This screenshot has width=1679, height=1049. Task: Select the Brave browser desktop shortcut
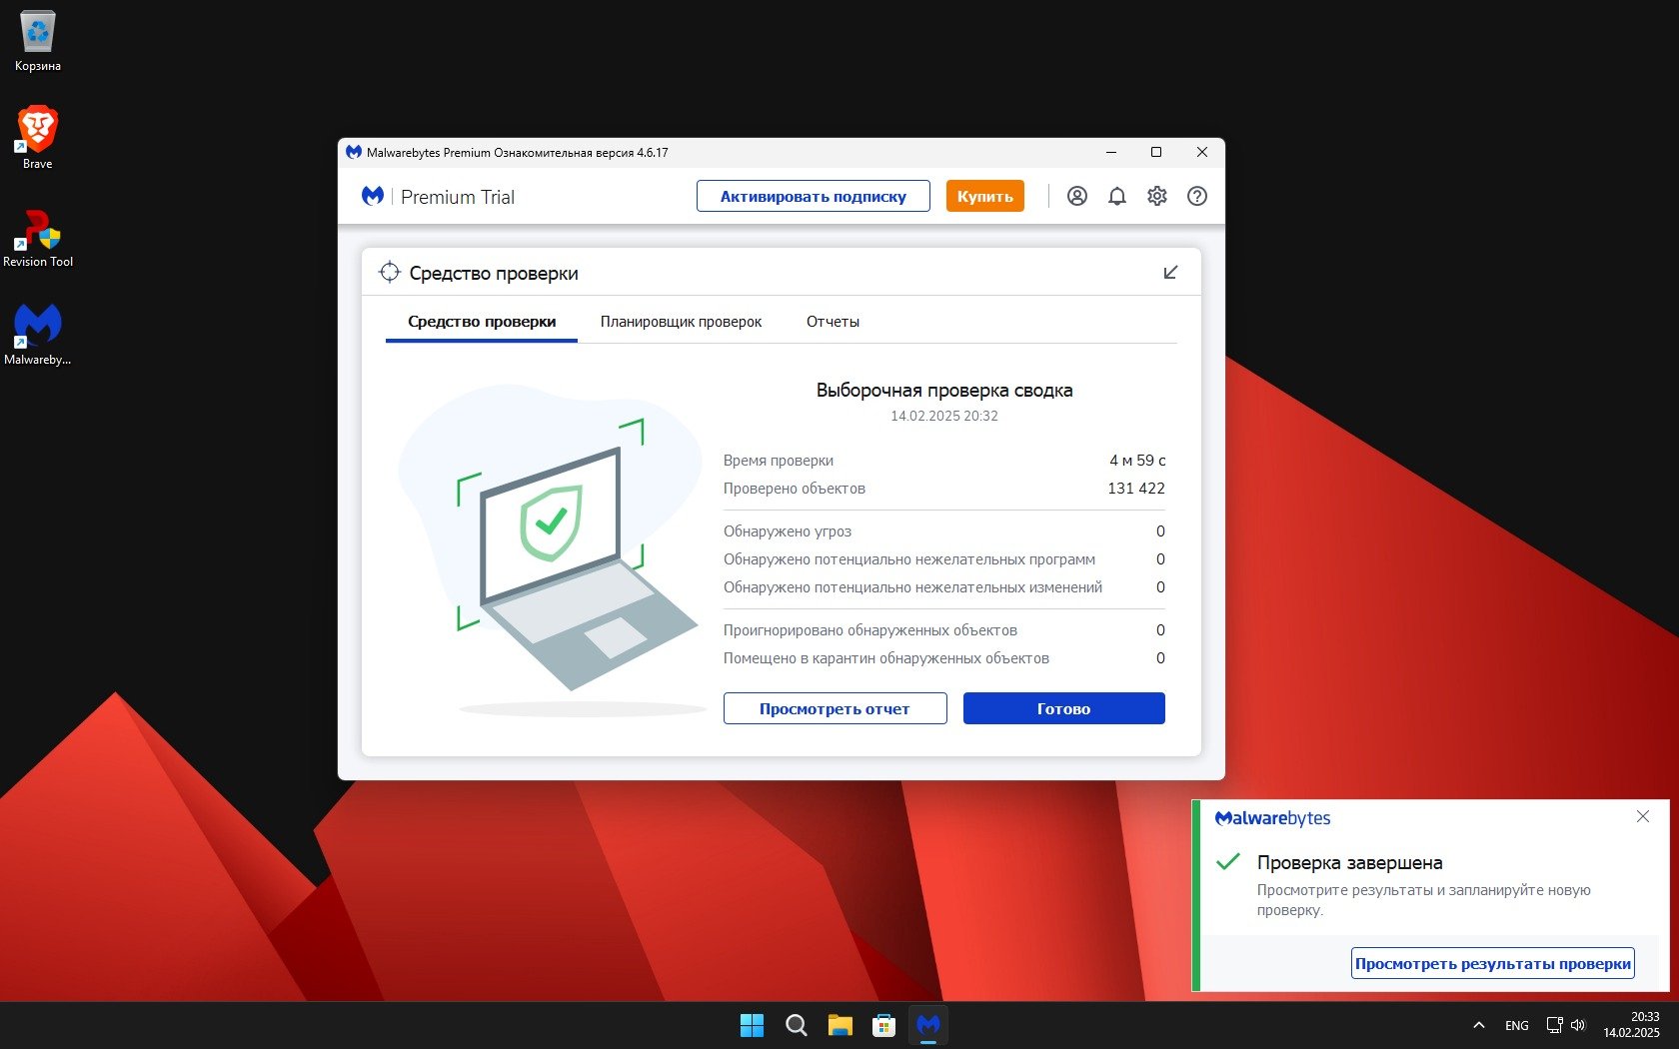38,138
